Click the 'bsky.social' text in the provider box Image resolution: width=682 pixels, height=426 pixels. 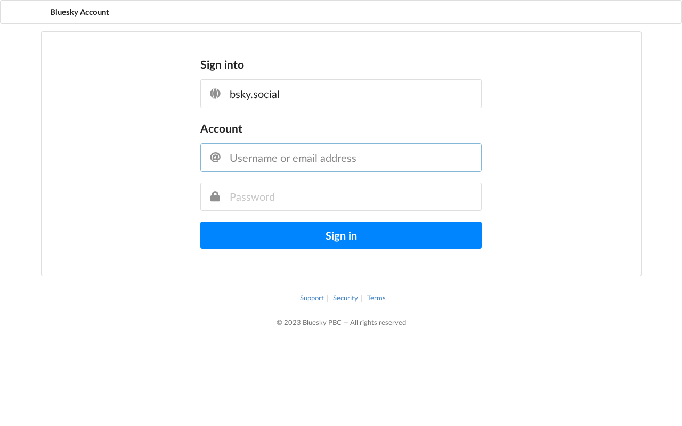(255, 94)
